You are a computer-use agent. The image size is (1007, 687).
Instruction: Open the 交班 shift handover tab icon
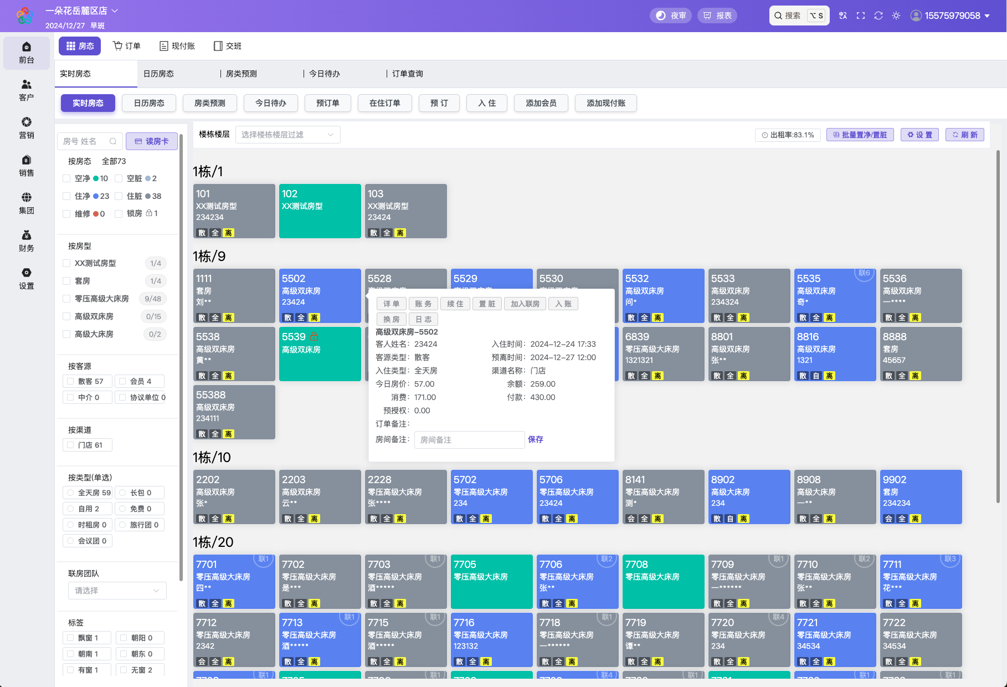[218, 46]
